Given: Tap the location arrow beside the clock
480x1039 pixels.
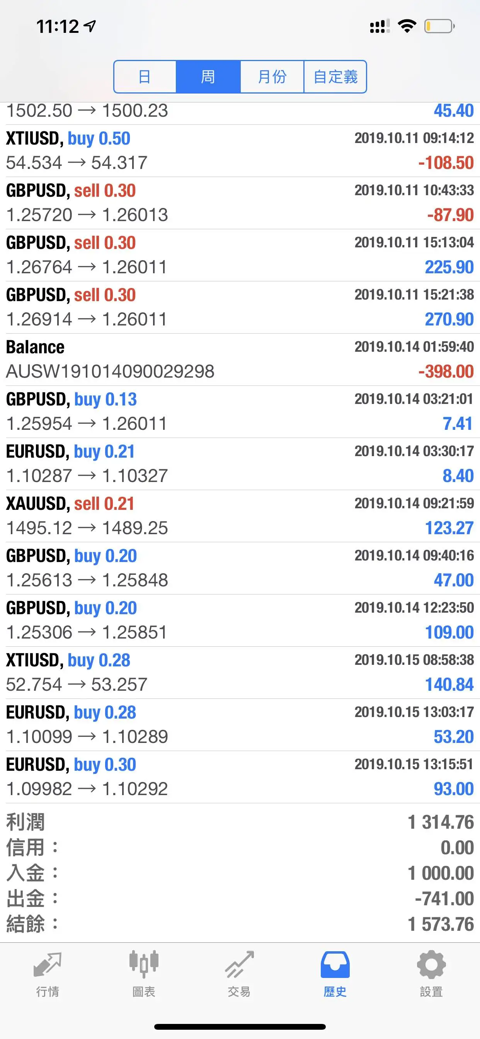Looking at the screenshot, I should (90, 27).
